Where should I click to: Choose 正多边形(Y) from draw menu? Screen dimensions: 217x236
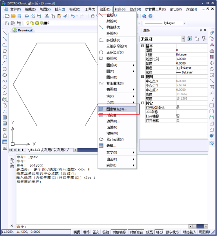117,52
